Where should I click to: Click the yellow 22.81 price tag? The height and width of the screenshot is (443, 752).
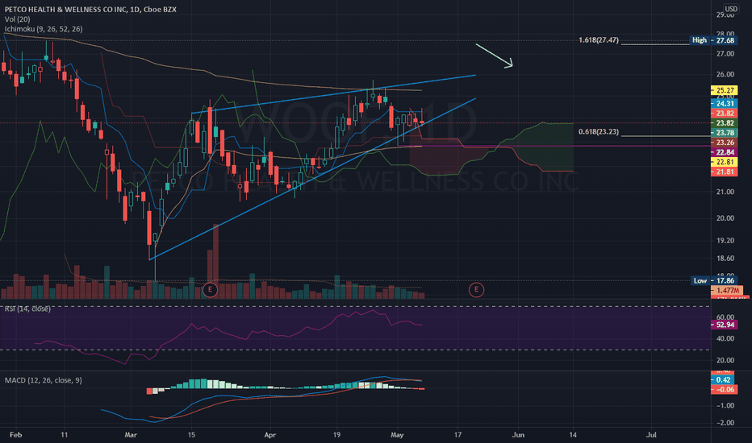click(725, 162)
